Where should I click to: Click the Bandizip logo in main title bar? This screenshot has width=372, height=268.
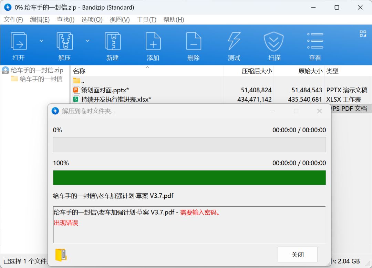tap(8, 7)
